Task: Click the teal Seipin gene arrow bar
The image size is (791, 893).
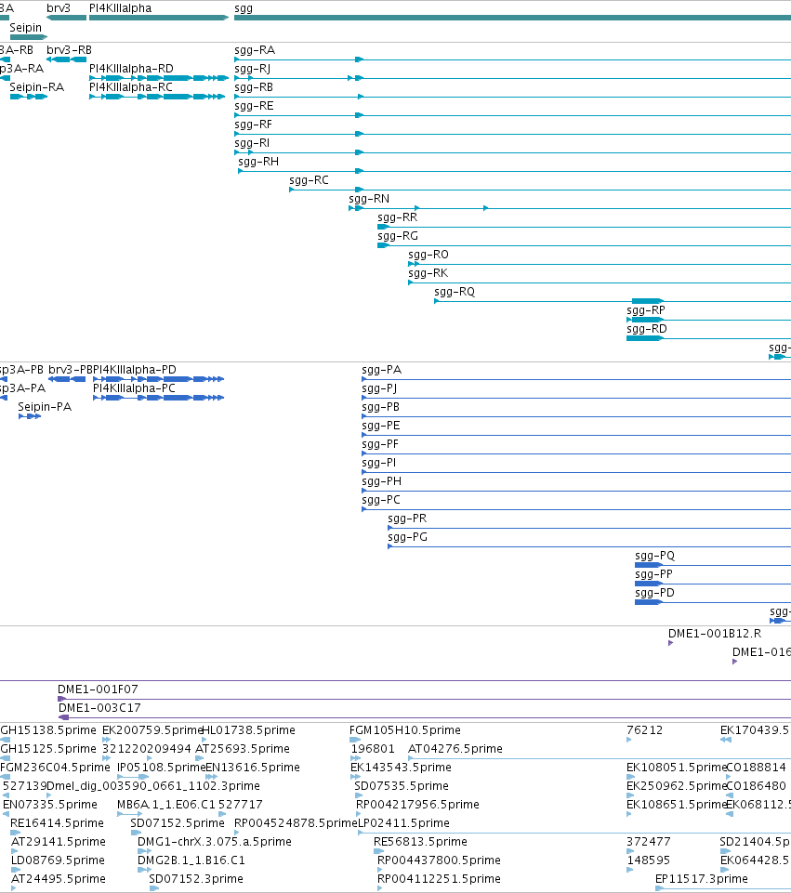Action: coord(29,37)
